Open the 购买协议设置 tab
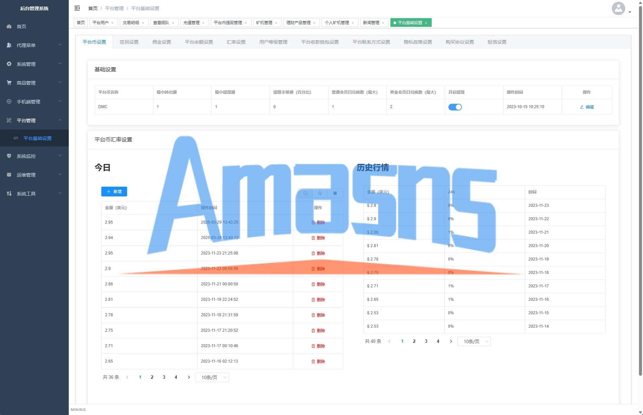Screen dimensions: 643x415 pyautogui.click(x=460, y=42)
